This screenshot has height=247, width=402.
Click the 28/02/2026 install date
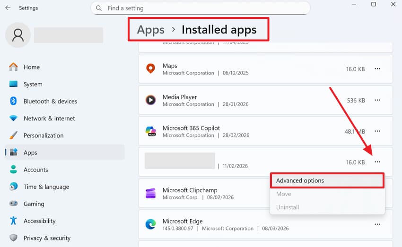[x=236, y=135]
